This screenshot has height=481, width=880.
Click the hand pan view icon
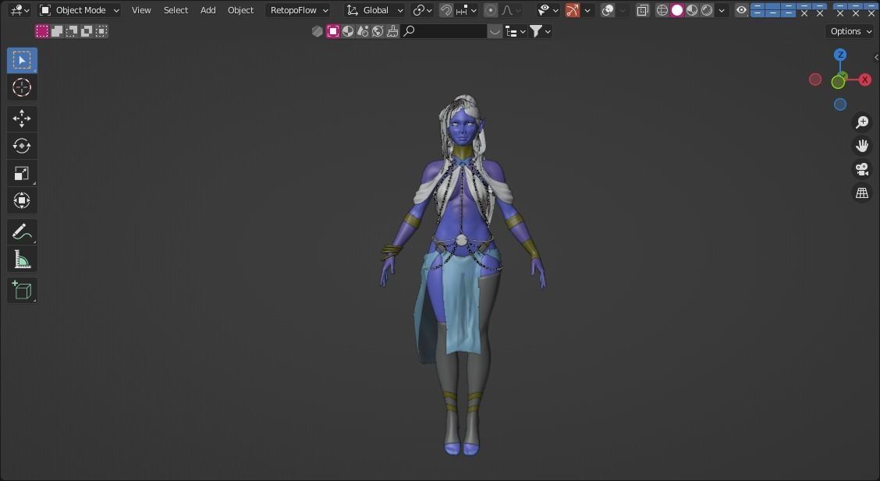[862, 146]
